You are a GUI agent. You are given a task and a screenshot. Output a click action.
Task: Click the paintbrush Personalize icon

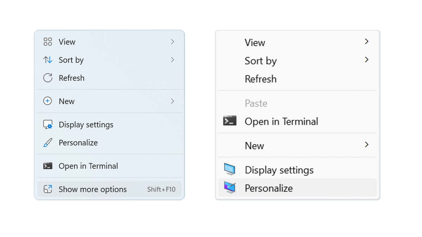coord(47,143)
